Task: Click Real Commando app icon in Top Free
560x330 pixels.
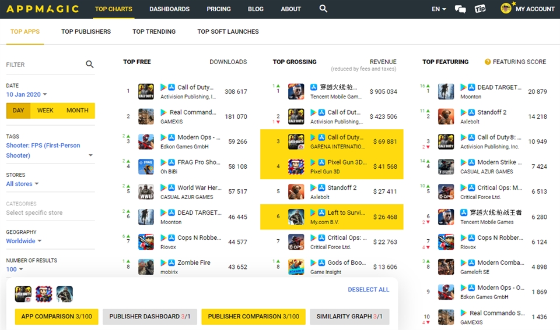Action: [146, 116]
